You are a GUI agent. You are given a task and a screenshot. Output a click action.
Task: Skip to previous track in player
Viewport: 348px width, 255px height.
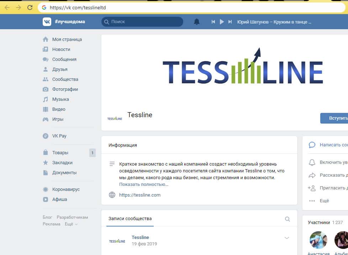[x=213, y=22]
